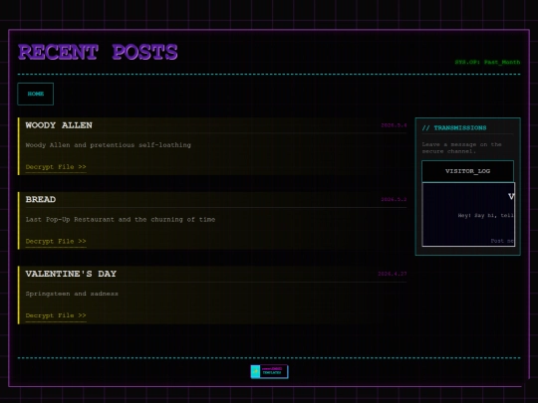The width and height of the screenshot is (538, 403).
Task: Click the RECENT POSTS page heading
Action: (98, 52)
